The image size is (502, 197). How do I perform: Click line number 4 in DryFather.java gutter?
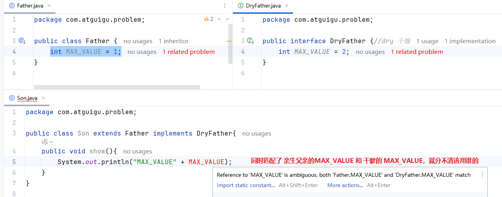pyautogui.click(x=243, y=52)
